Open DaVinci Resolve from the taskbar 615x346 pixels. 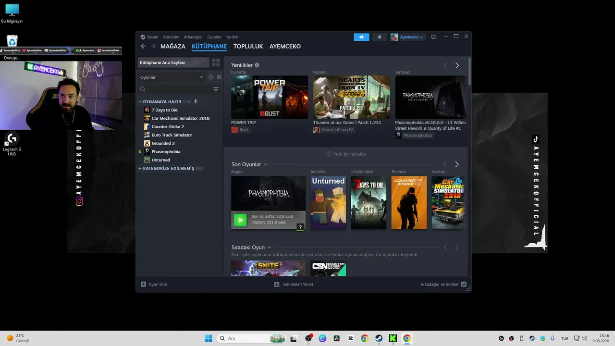click(x=336, y=338)
